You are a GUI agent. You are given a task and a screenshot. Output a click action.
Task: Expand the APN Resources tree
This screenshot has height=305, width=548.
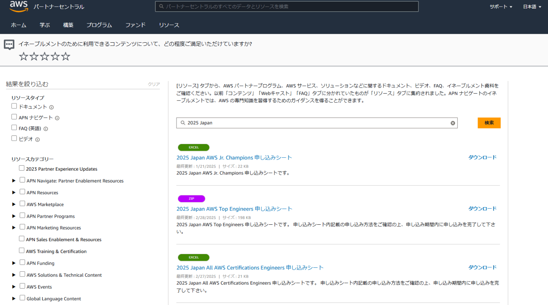14,193
